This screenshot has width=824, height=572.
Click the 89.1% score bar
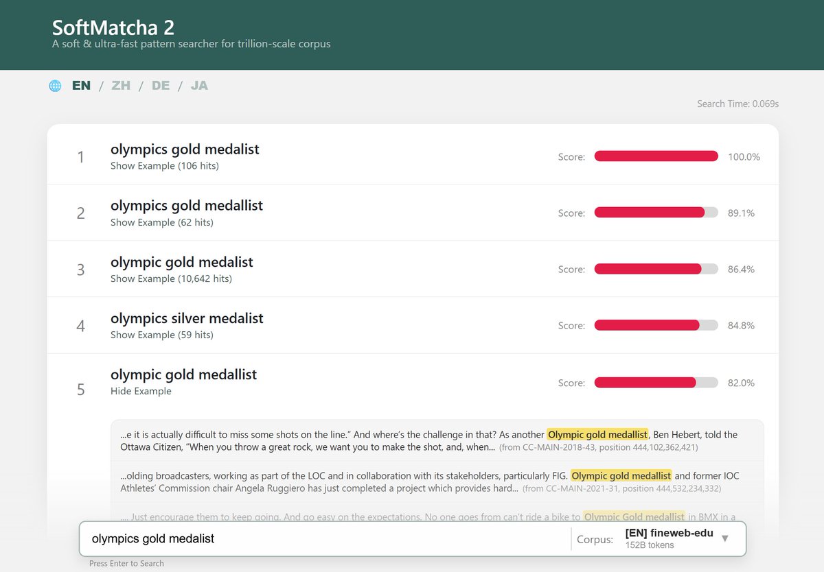(x=656, y=213)
